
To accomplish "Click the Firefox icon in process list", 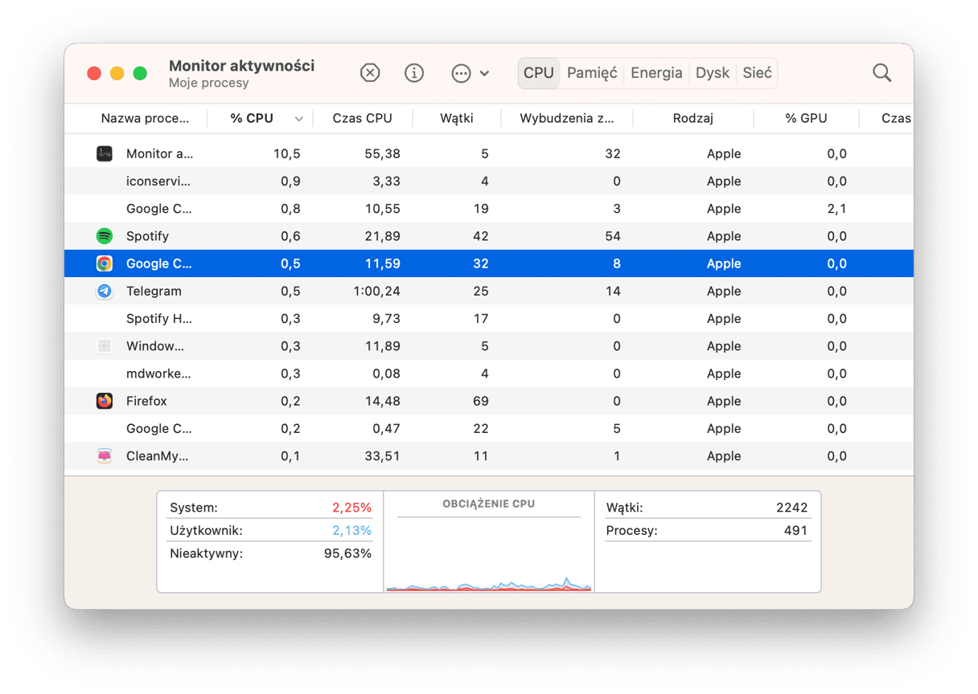I will tap(105, 401).
